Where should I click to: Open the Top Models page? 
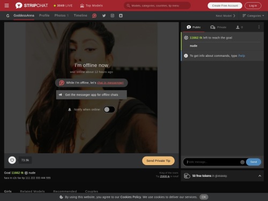(91, 5)
